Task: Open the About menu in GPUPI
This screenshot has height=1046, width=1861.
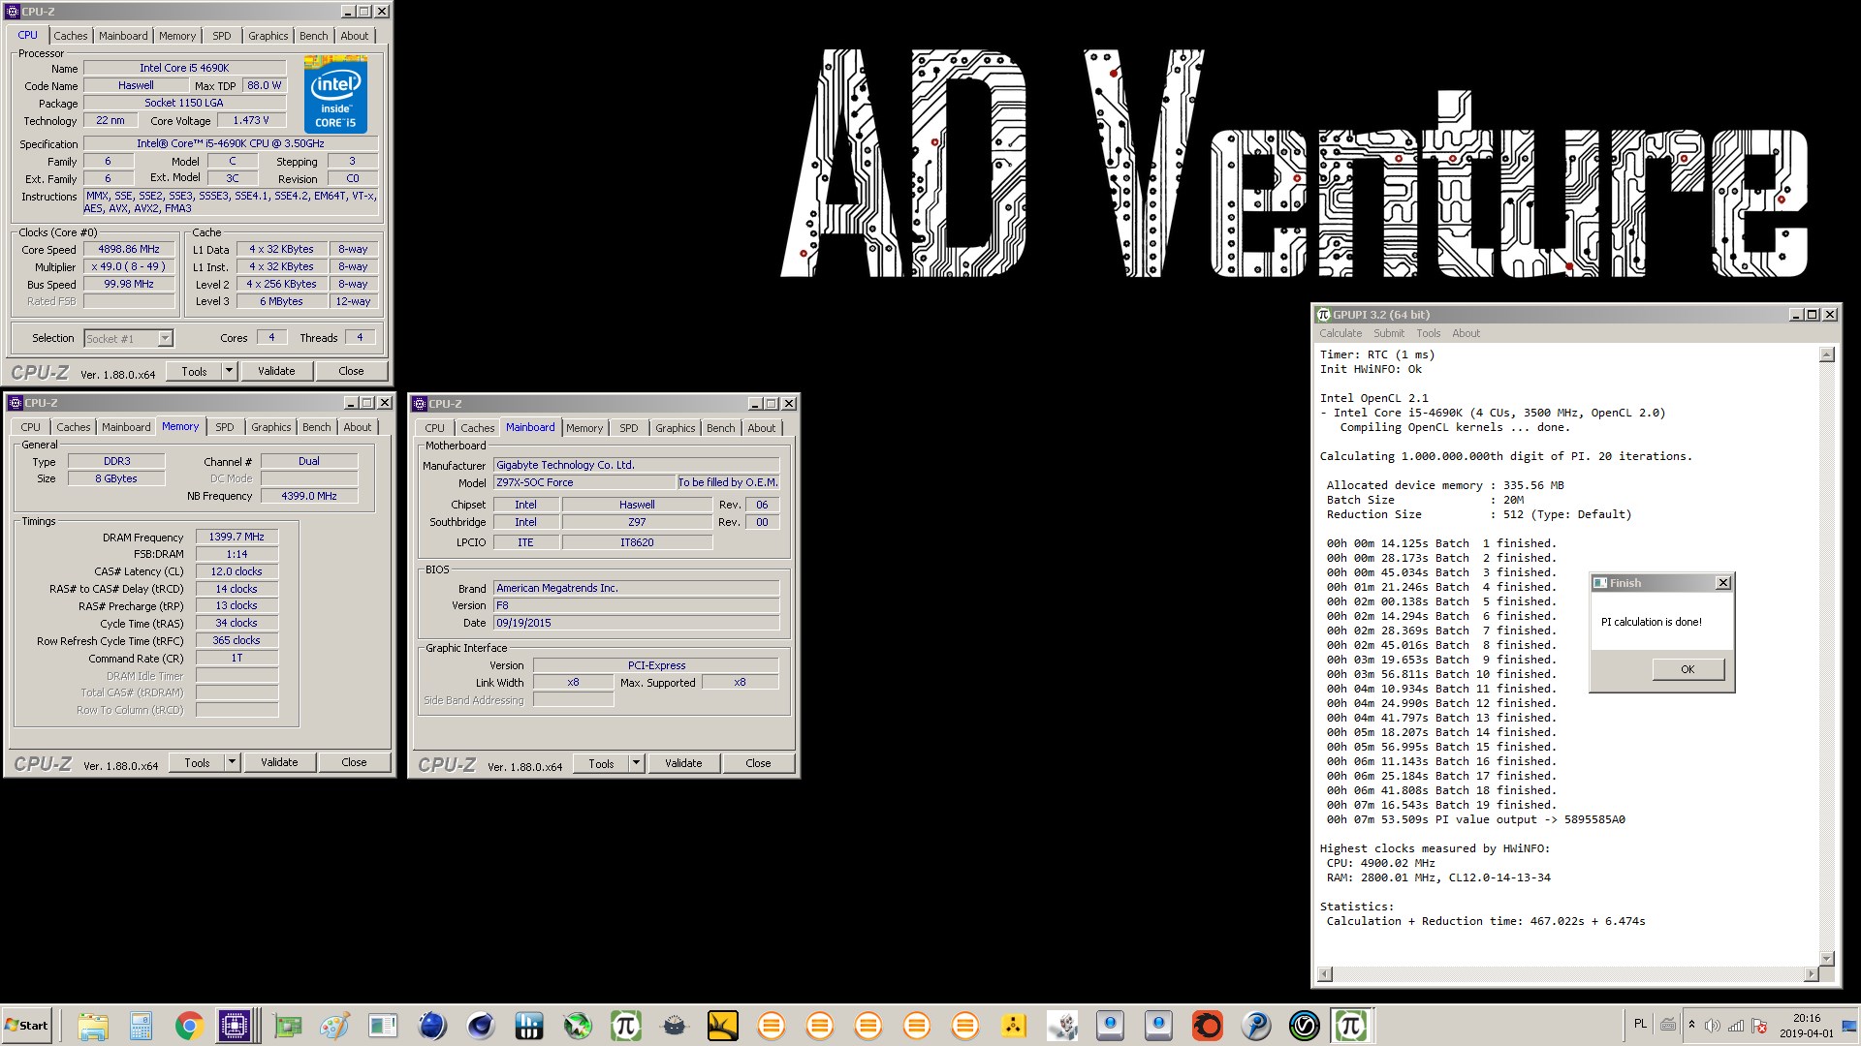Action: coord(1466,333)
